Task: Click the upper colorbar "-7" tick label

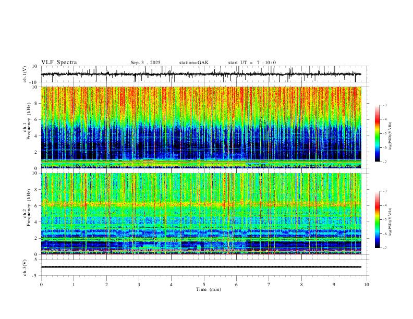Action: (x=384, y=162)
